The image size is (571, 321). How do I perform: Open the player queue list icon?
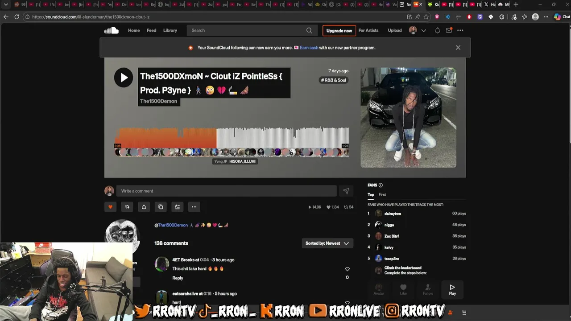pos(464,313)
